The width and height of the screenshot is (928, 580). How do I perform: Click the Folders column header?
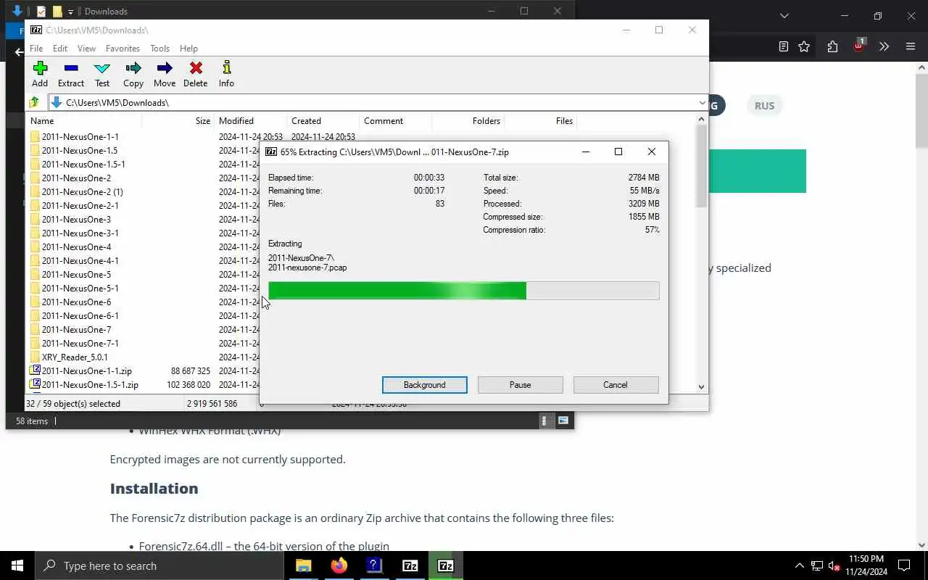point(468,121)
